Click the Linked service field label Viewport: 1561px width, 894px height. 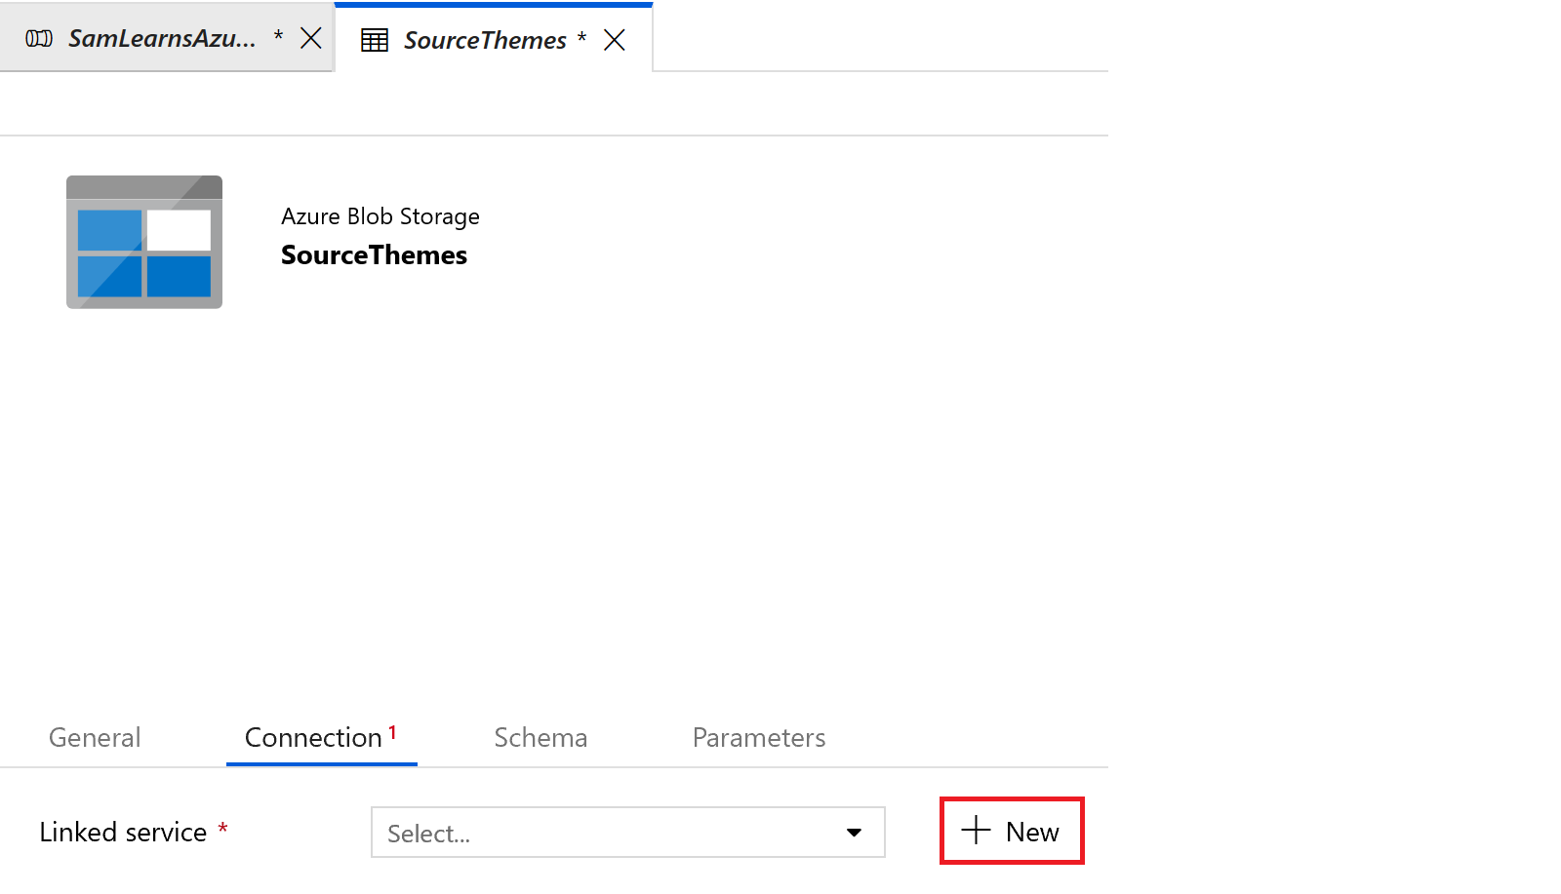pyautogui.click(x=123, y=833)
